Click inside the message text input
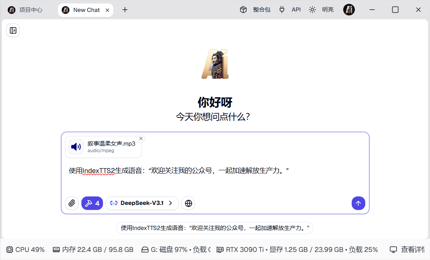 (214, 181)
